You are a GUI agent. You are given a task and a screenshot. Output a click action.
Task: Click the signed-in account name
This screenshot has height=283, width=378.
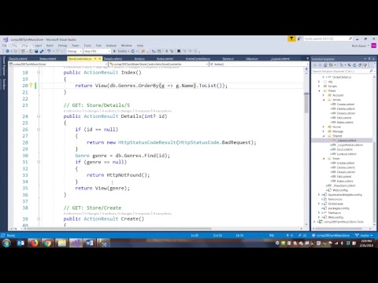(x=360, y=46)
